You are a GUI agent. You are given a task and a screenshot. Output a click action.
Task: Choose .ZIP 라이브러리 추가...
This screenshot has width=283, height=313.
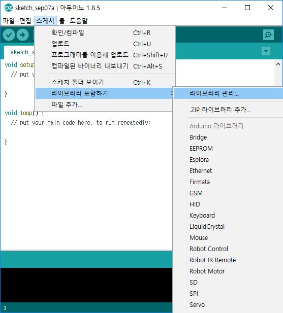coord(228,110)
